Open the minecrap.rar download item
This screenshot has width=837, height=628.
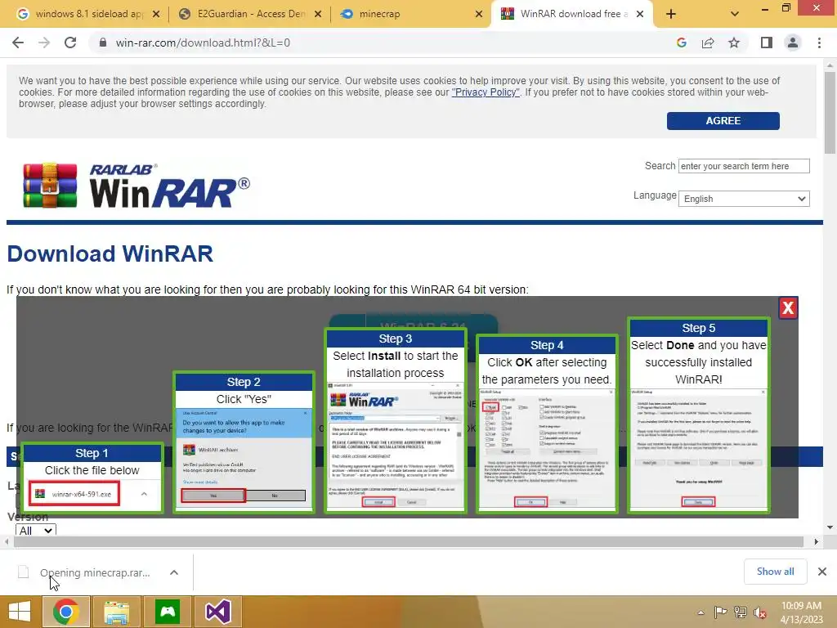pyautogui.click(x=85, y=572)
